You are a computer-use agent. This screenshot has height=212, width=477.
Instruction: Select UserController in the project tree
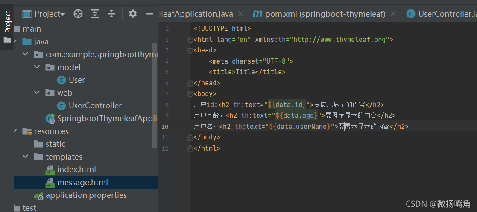(95, 105)
